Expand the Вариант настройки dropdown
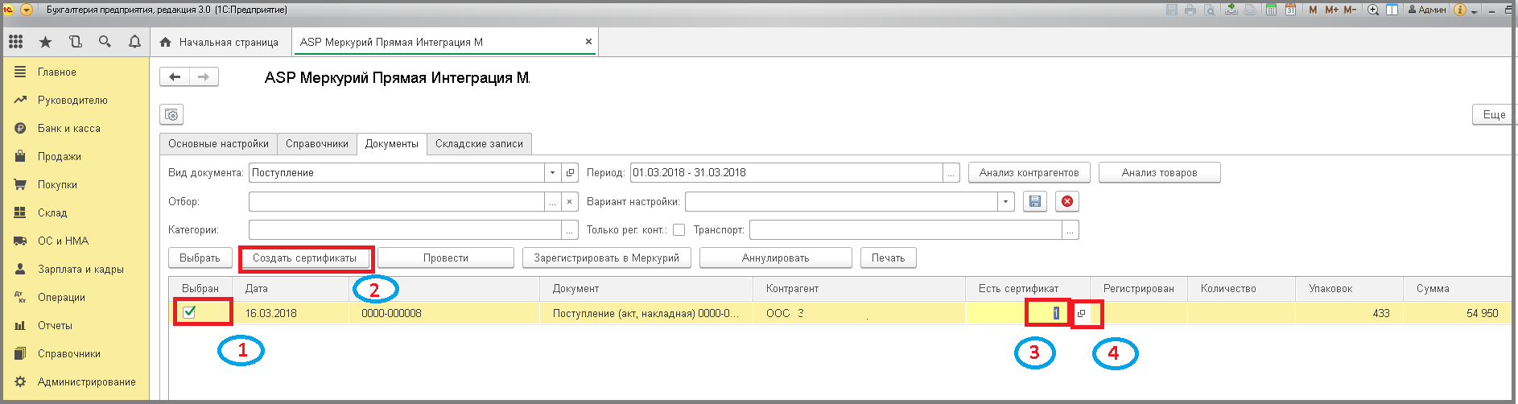1518x404 pixels. [x=1006, y=201]
